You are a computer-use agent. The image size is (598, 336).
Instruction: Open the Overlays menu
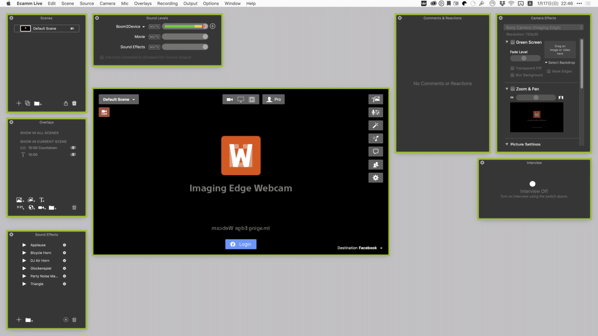(x=143, y=3)
